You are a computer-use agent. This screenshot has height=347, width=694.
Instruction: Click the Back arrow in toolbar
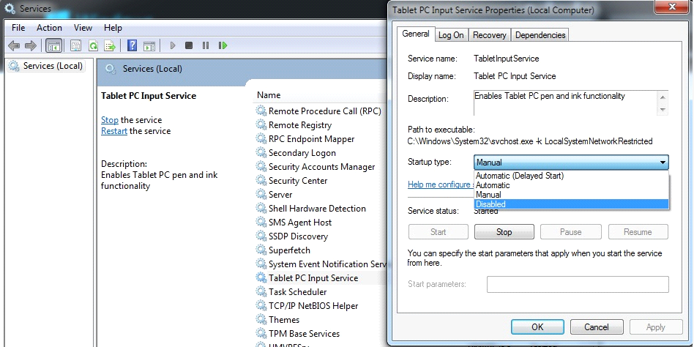coord(14,45)
